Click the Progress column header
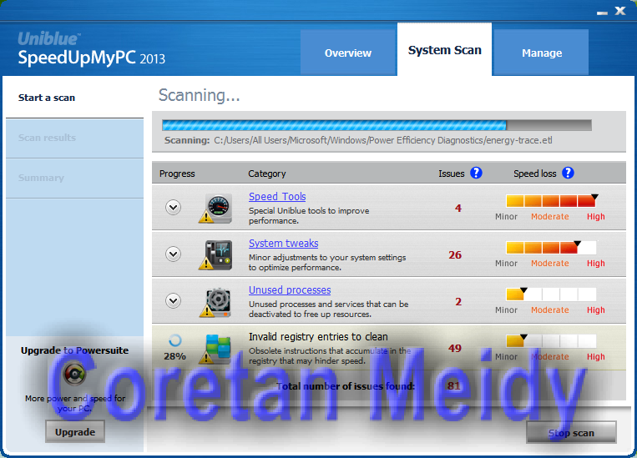This screenshot has height=458, width=637. pos(177,174)
